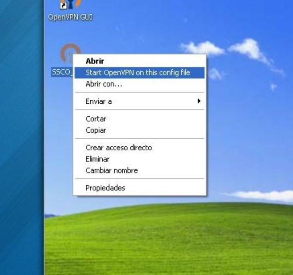This screenshot has height=275, width=293.
Task: Choose Cambiar nombre to rename file
Action: pyautogui.click(x=111, y=170)
